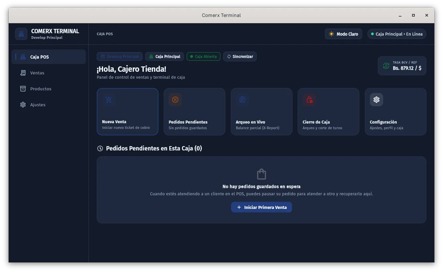Image resolution: width=443 pixels, height=272 pixels.
Task: Click the shopping bag icon in empty orders panel
Action: [x=261, y=174]
